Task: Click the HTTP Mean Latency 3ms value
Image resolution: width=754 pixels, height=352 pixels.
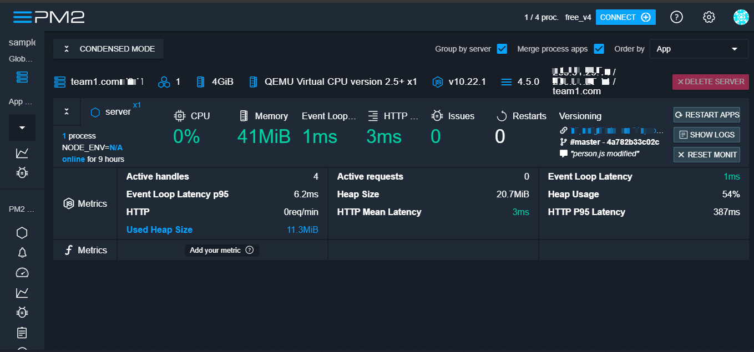Action: [520, 212]
